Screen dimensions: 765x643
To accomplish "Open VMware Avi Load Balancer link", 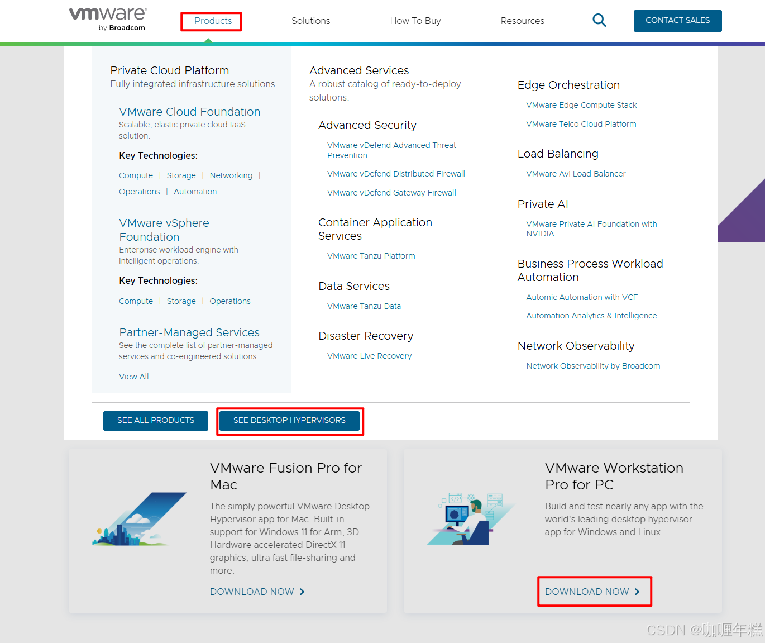I will coord(576,174).
